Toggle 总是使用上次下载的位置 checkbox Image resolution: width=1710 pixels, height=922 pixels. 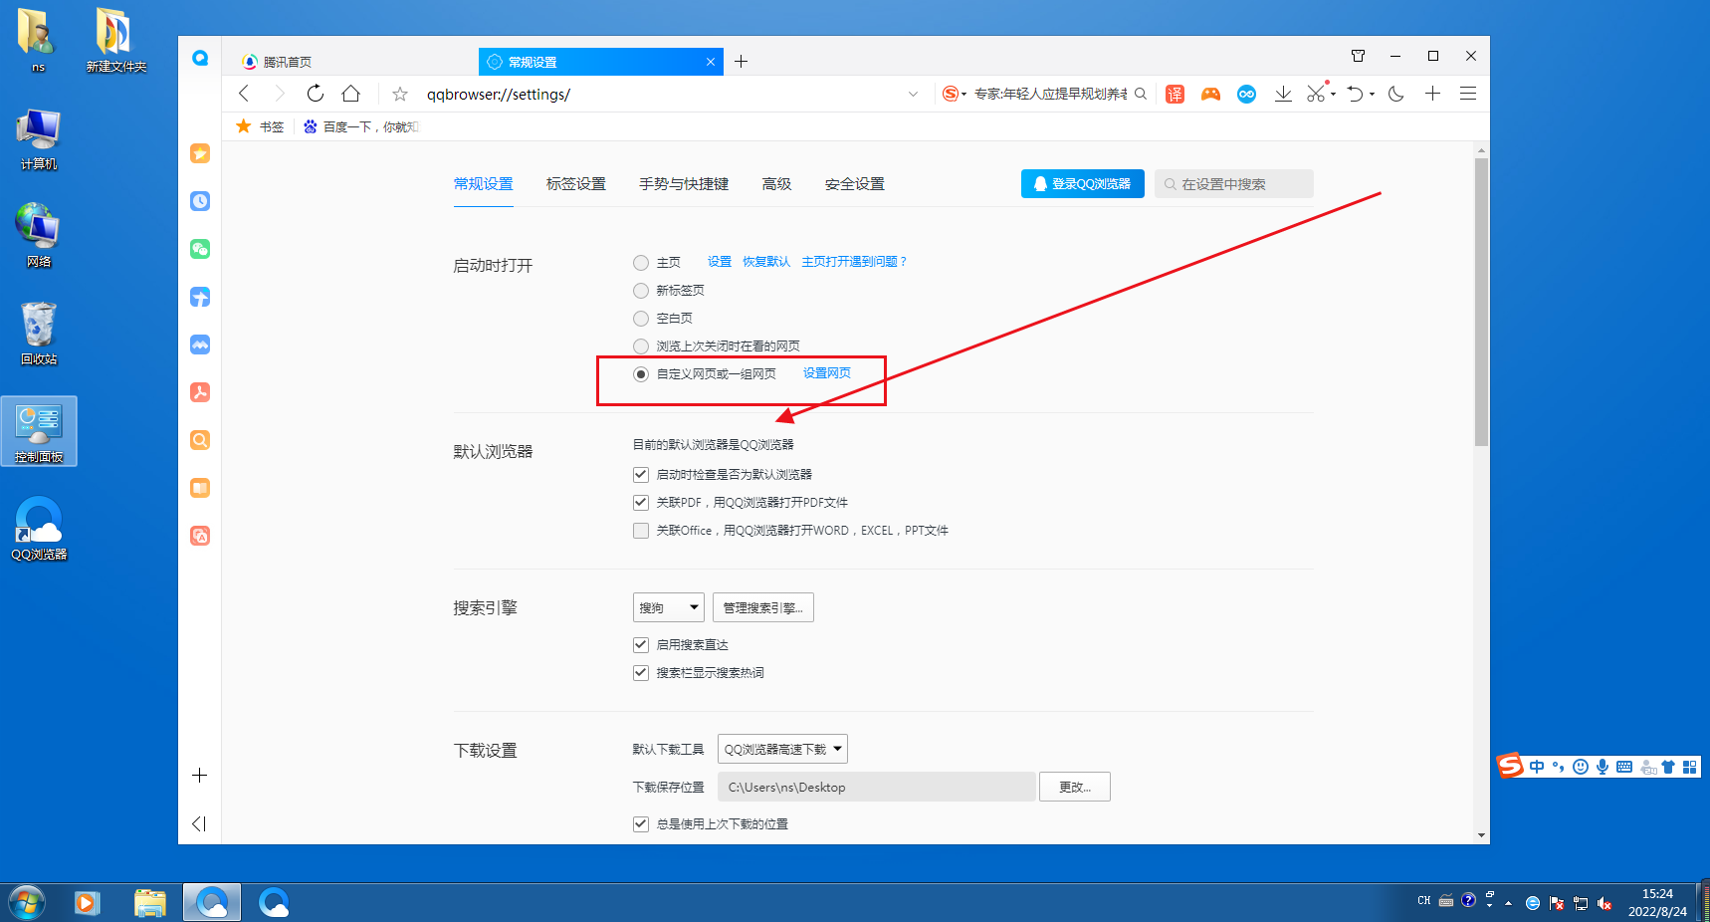(641, 824)
